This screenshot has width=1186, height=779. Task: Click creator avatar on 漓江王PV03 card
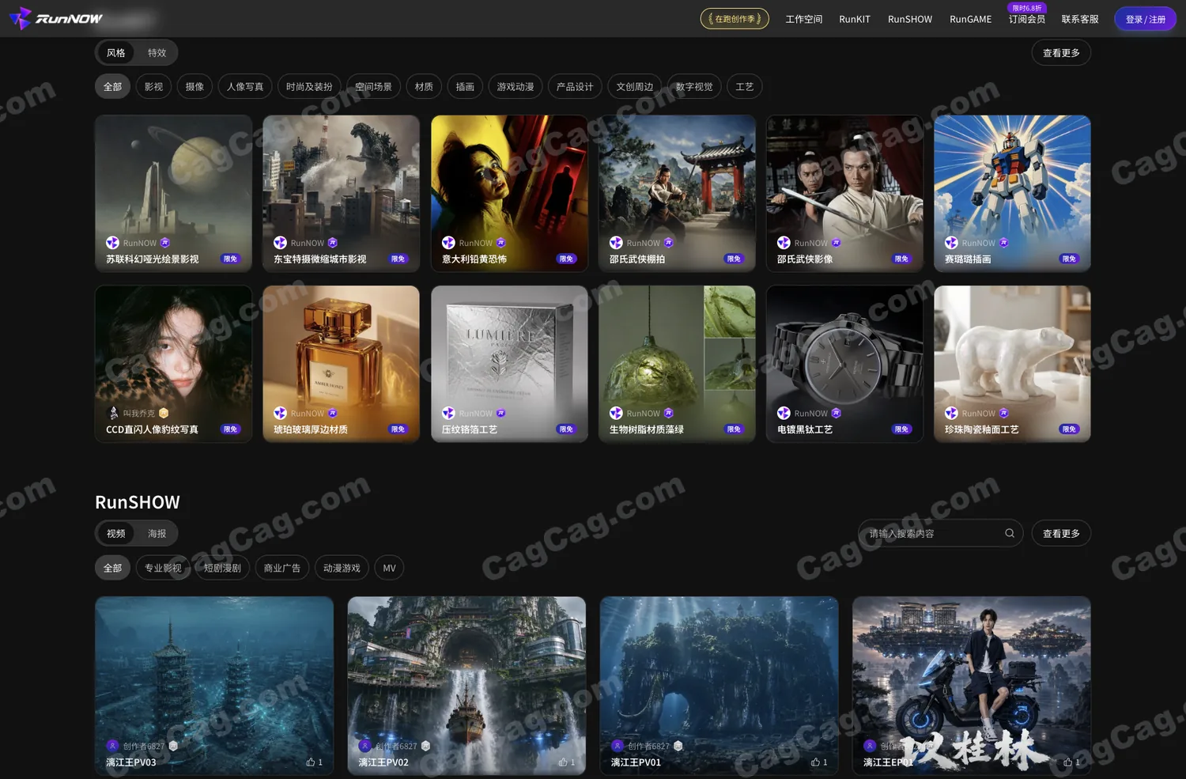click(x=112, y=746)
